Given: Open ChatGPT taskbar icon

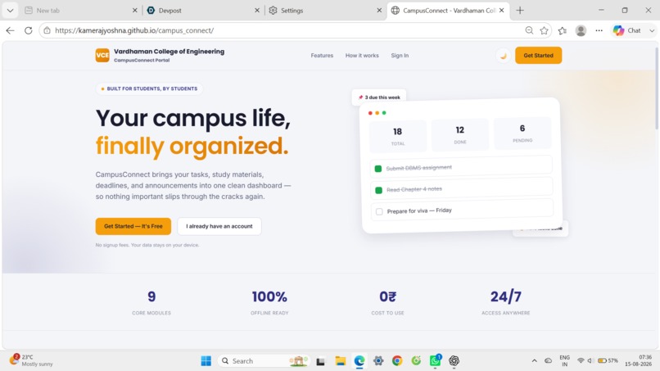Looking at the screenshot, I should coord(454,361).
